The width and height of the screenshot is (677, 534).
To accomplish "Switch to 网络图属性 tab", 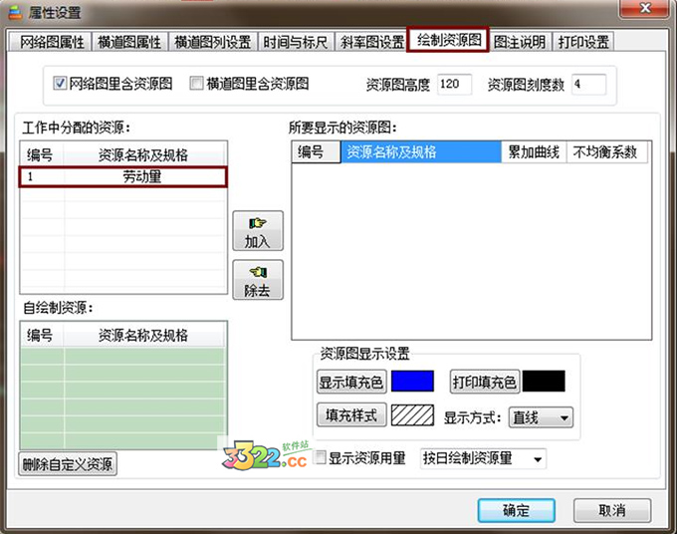I will coord(52,42).
